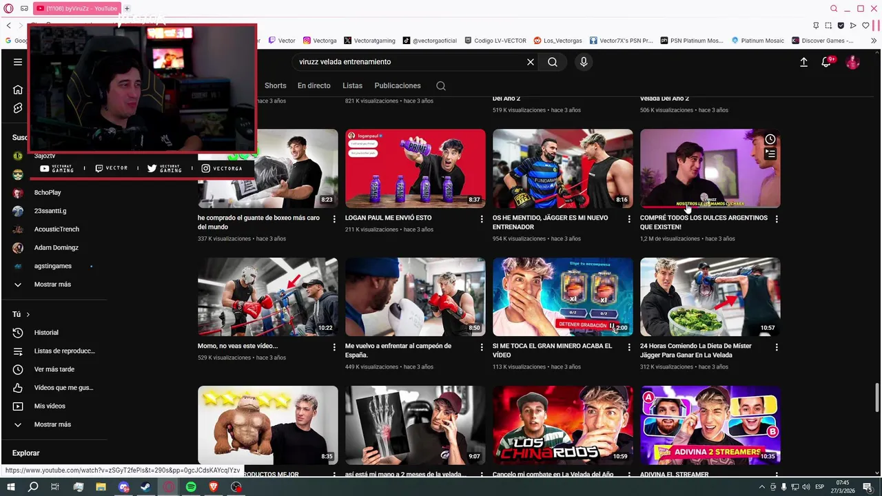
Task: Expand the bookmarks bar overflow chevron
Action: (x=874, y=41)
